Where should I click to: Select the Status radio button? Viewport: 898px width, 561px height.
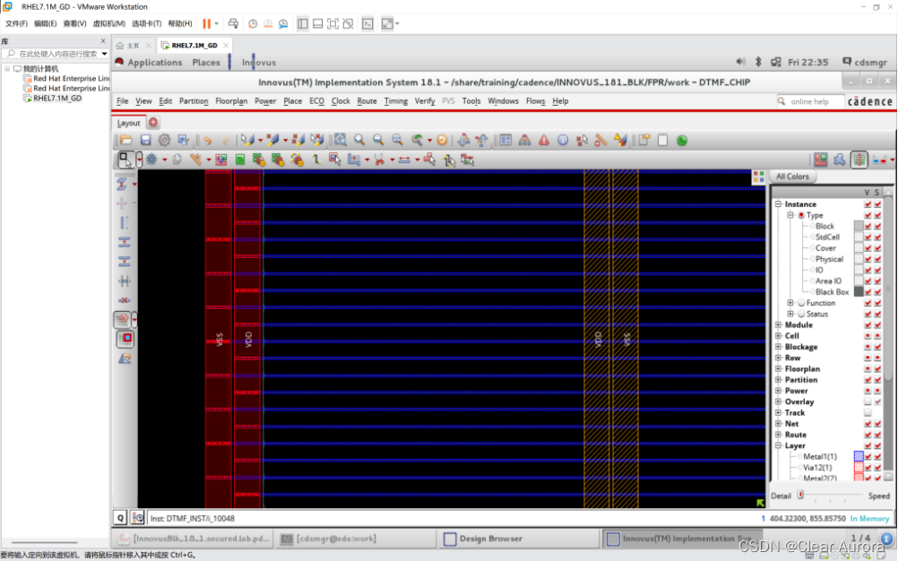click(x=801, y=314)
